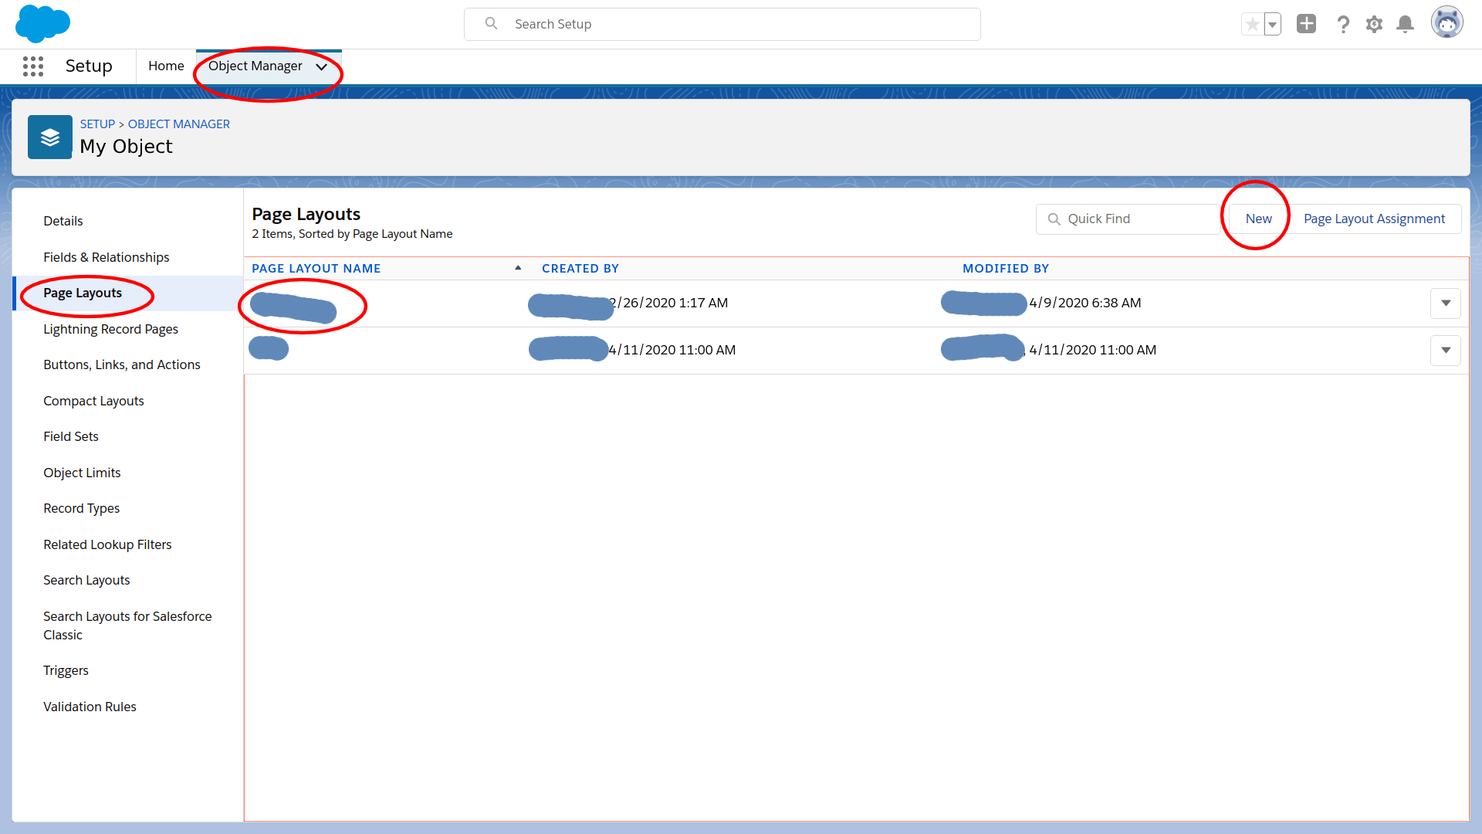The width and height of the screenshot is (1482, 834).
Task: Open the setup gear icon
Action: [1374, 25]
